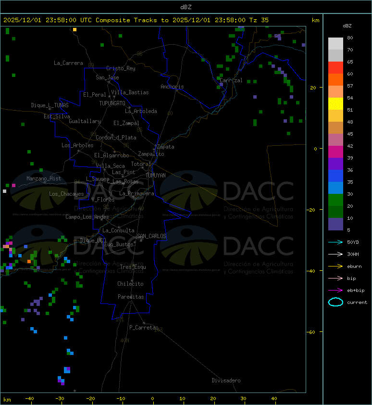Click the cyan 'current' ellipse symbol

(x=335, y=302)
